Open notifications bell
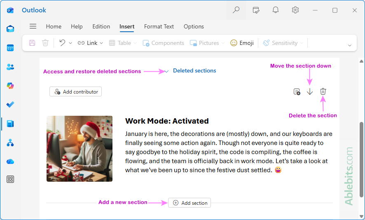The width and height of the screenshot is (365, 220). (x=276, y=10)
